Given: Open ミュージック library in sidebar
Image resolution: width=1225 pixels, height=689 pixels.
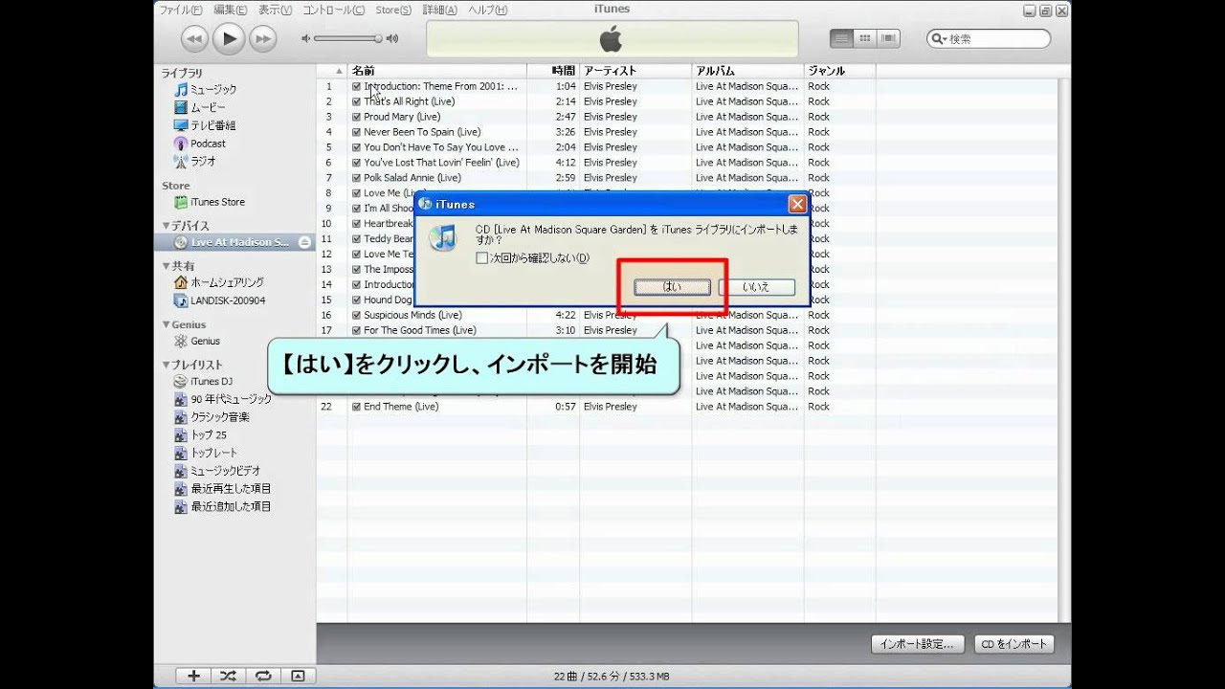Looking at the screenshot, I should click(205, 89).
